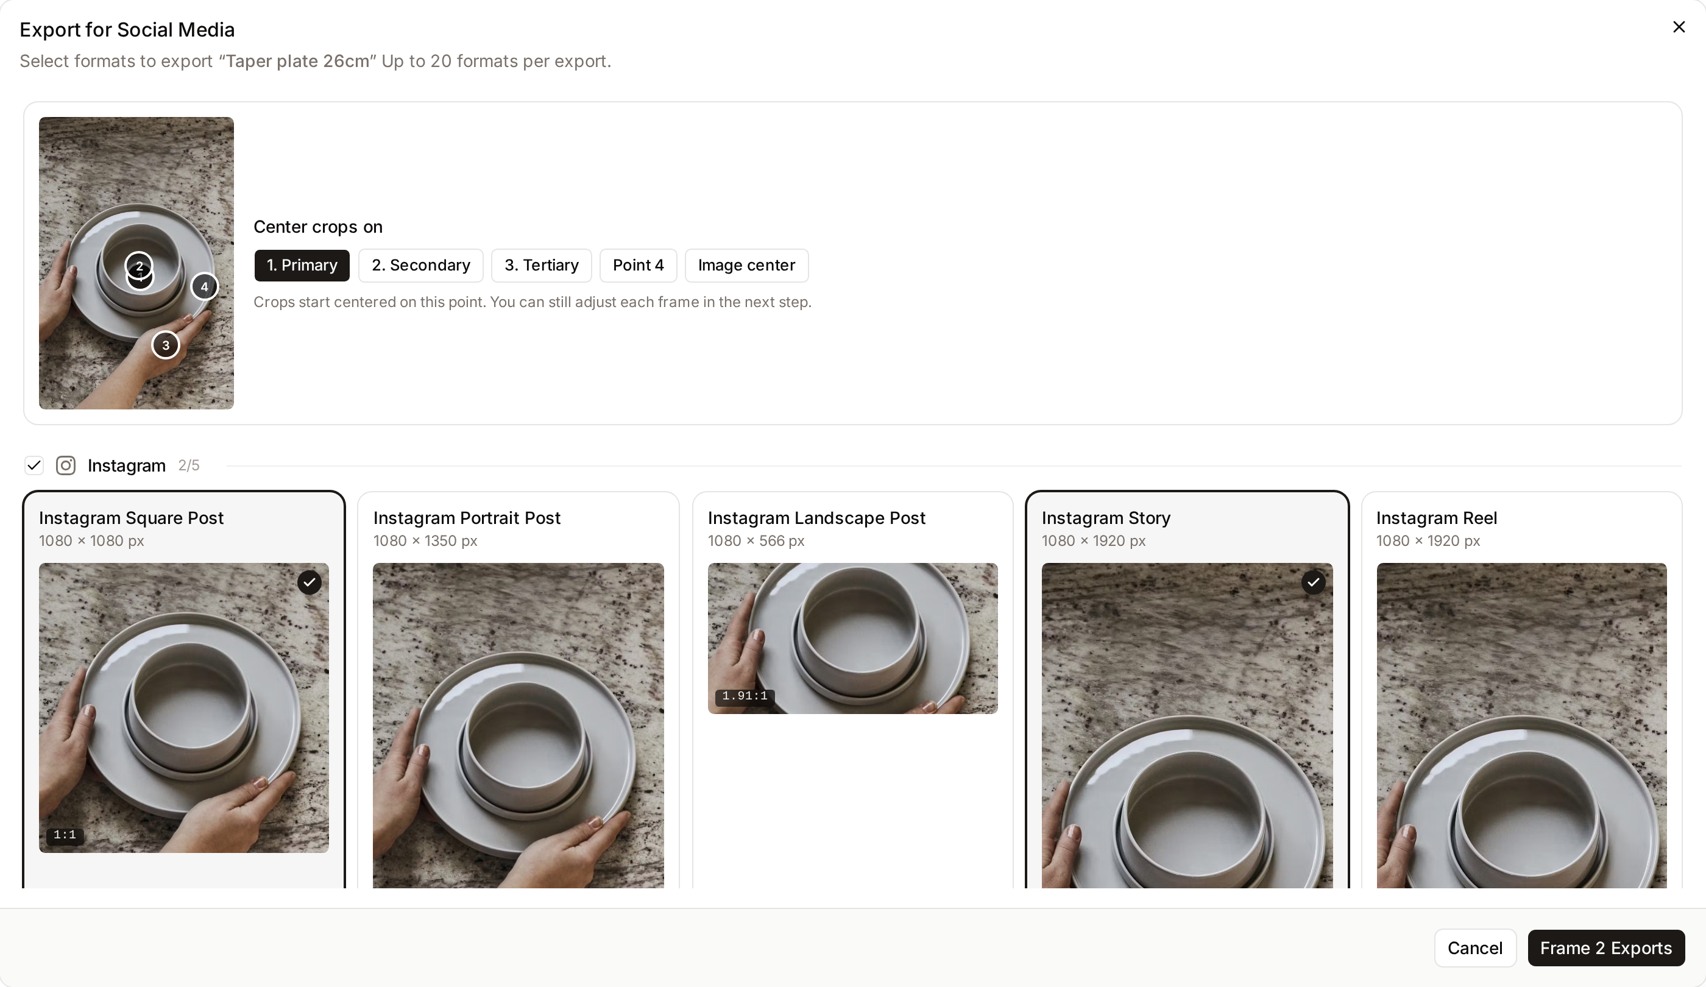The width and height of the screenshot is (1706, 987).
Task: Click the "Instagram Square Post" title text
Action: click(x=132, y=518)
